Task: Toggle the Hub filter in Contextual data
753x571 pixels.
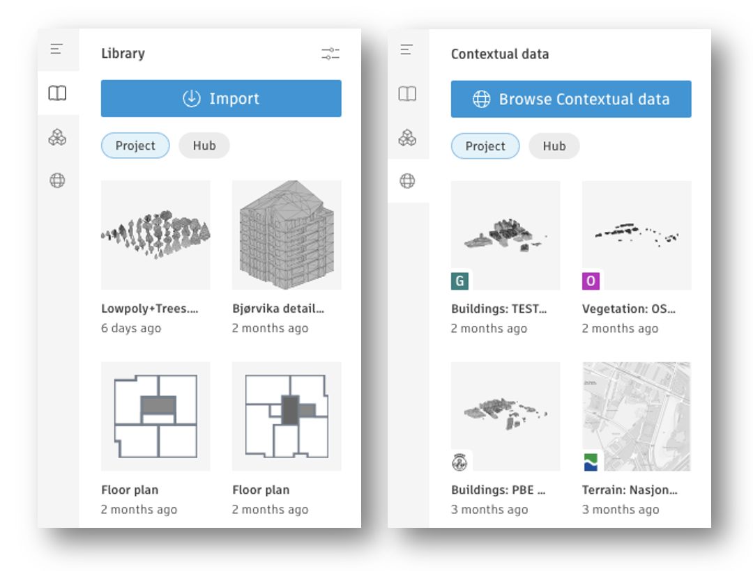Action: click(554, 146)
